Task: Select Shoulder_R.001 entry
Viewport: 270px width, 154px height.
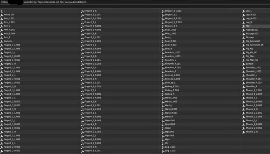Action: click(253, 79)
